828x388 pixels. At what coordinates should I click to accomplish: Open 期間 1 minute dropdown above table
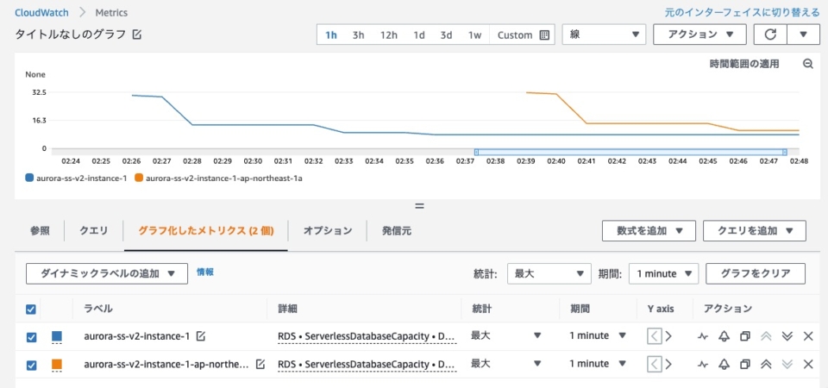coord(664,273)
